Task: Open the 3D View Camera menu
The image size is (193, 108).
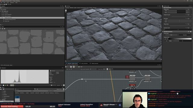Action: (78, 8)
